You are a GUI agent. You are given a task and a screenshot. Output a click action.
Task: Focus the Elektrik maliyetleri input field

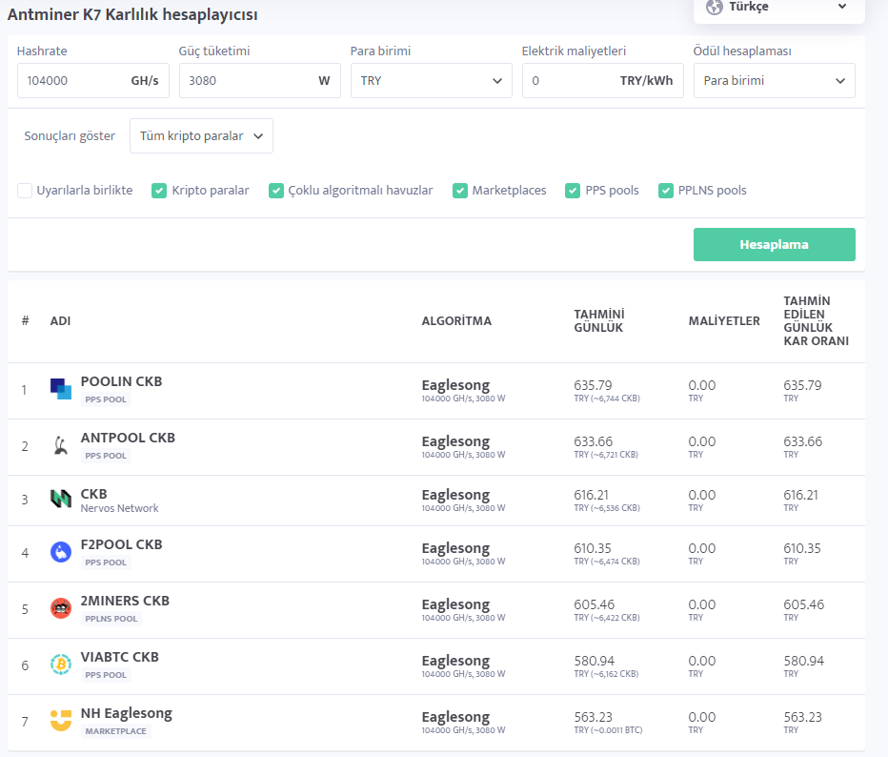coord(572,81)
